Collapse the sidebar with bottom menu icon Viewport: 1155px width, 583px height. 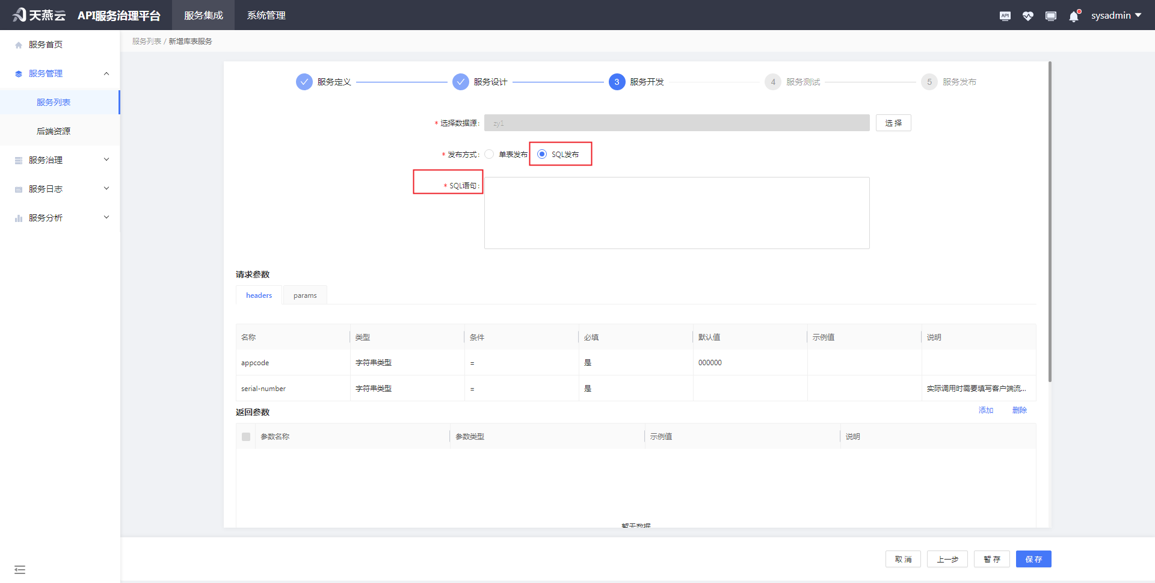point(20,569)
